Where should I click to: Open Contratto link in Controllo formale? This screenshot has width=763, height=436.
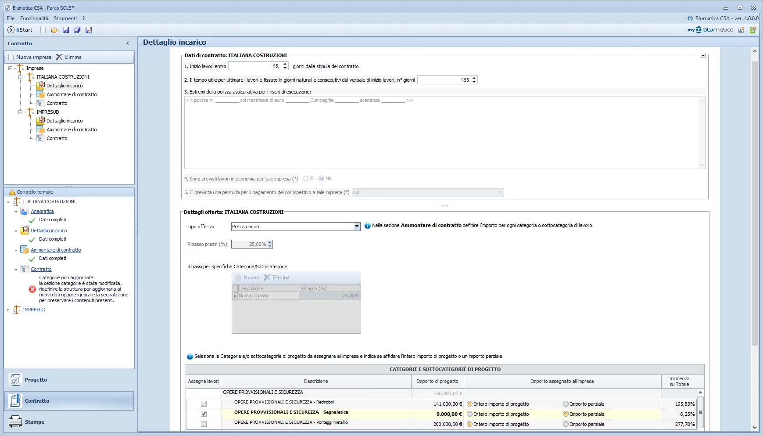41,269
